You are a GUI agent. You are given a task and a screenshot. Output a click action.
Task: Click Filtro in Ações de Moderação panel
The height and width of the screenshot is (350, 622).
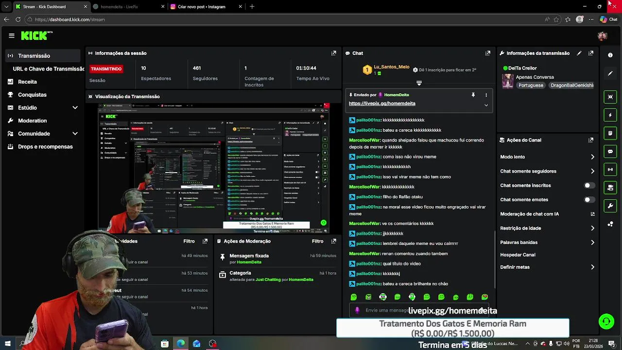318,241
